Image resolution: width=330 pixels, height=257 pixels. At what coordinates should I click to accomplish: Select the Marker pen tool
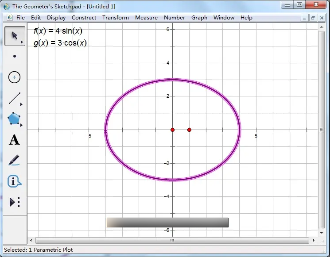tap(14, 160)
